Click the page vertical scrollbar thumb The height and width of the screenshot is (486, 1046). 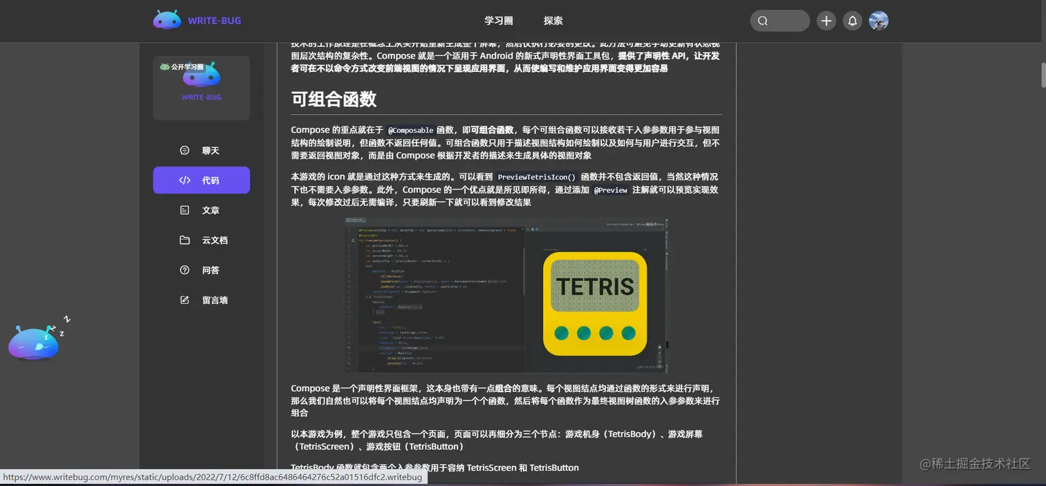[x=1043, y=75]
